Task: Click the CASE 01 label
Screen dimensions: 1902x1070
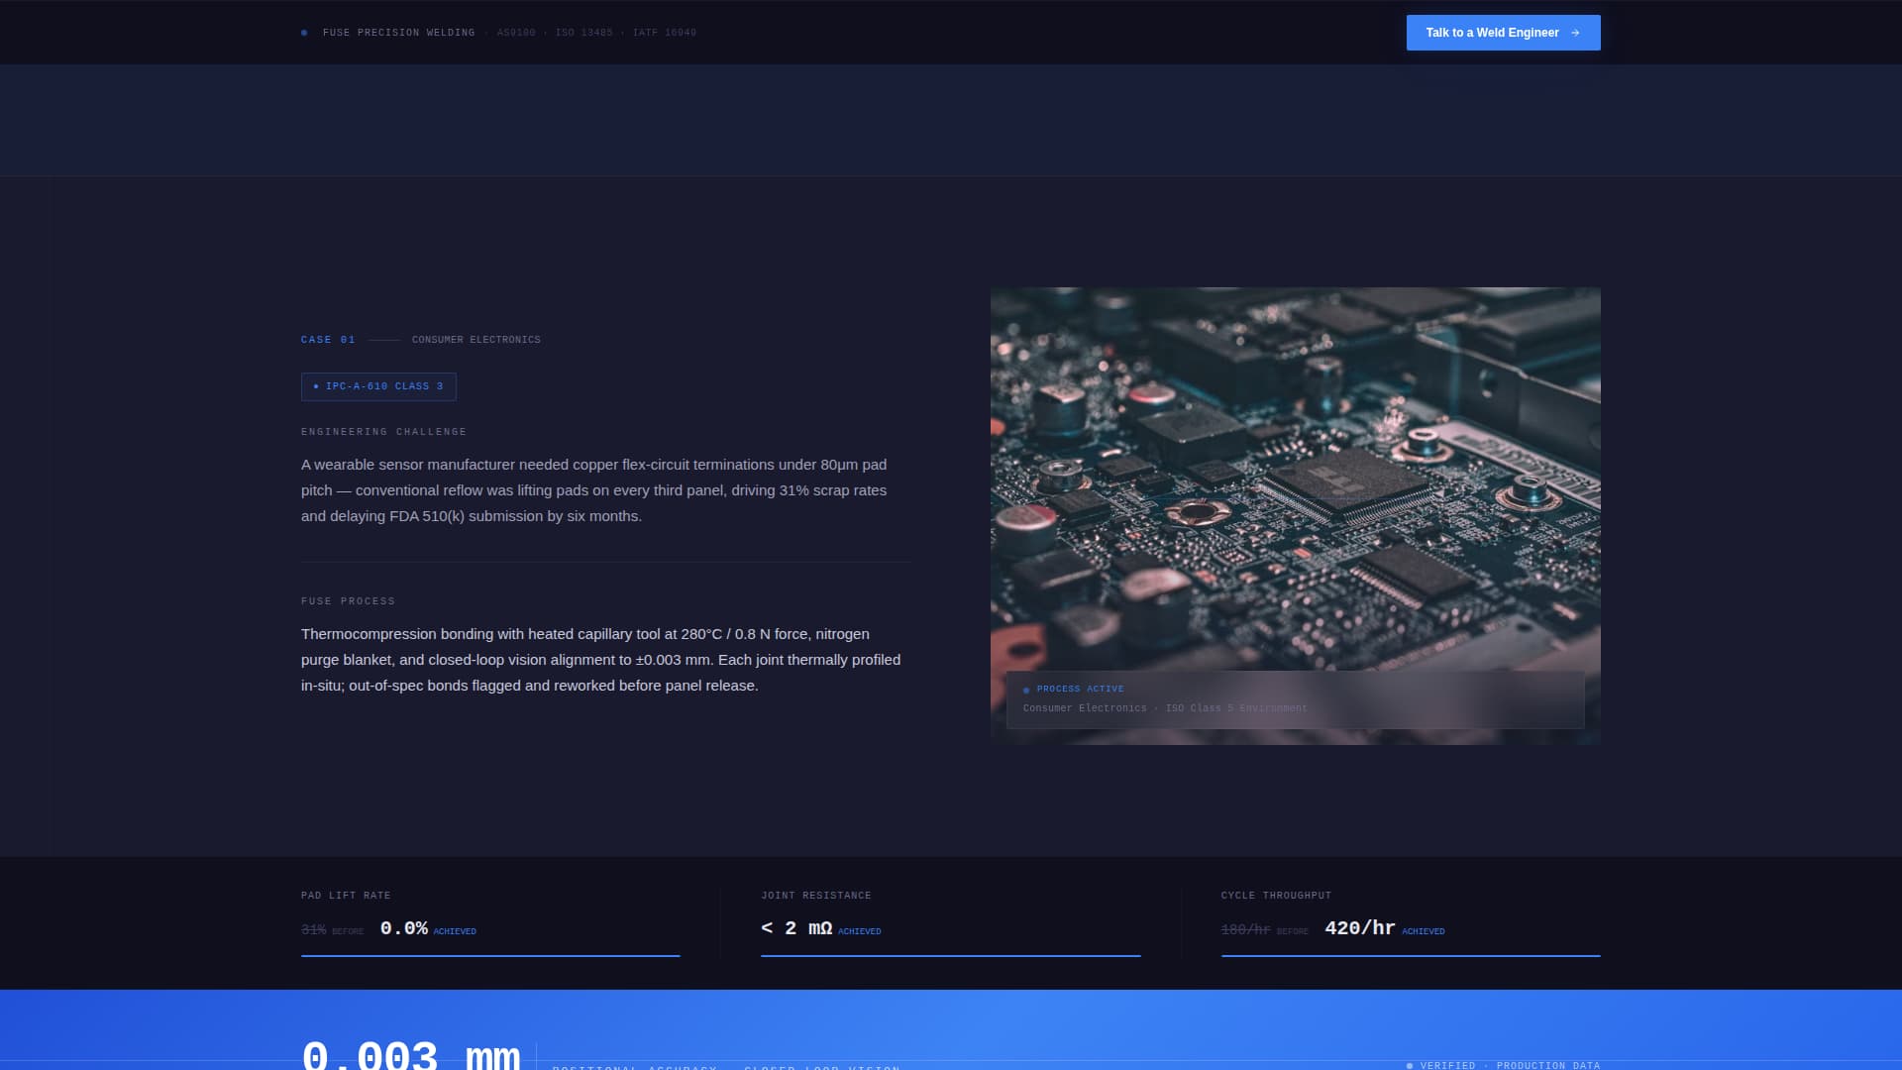Action: pos(328,340)
